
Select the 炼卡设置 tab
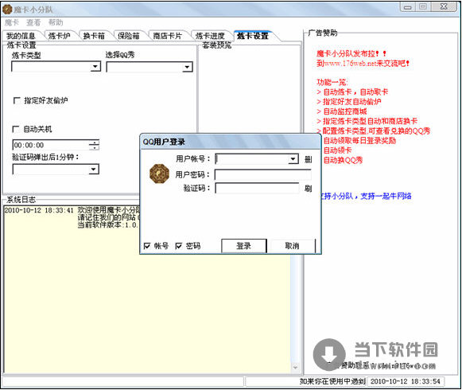[x=253, y=36]
